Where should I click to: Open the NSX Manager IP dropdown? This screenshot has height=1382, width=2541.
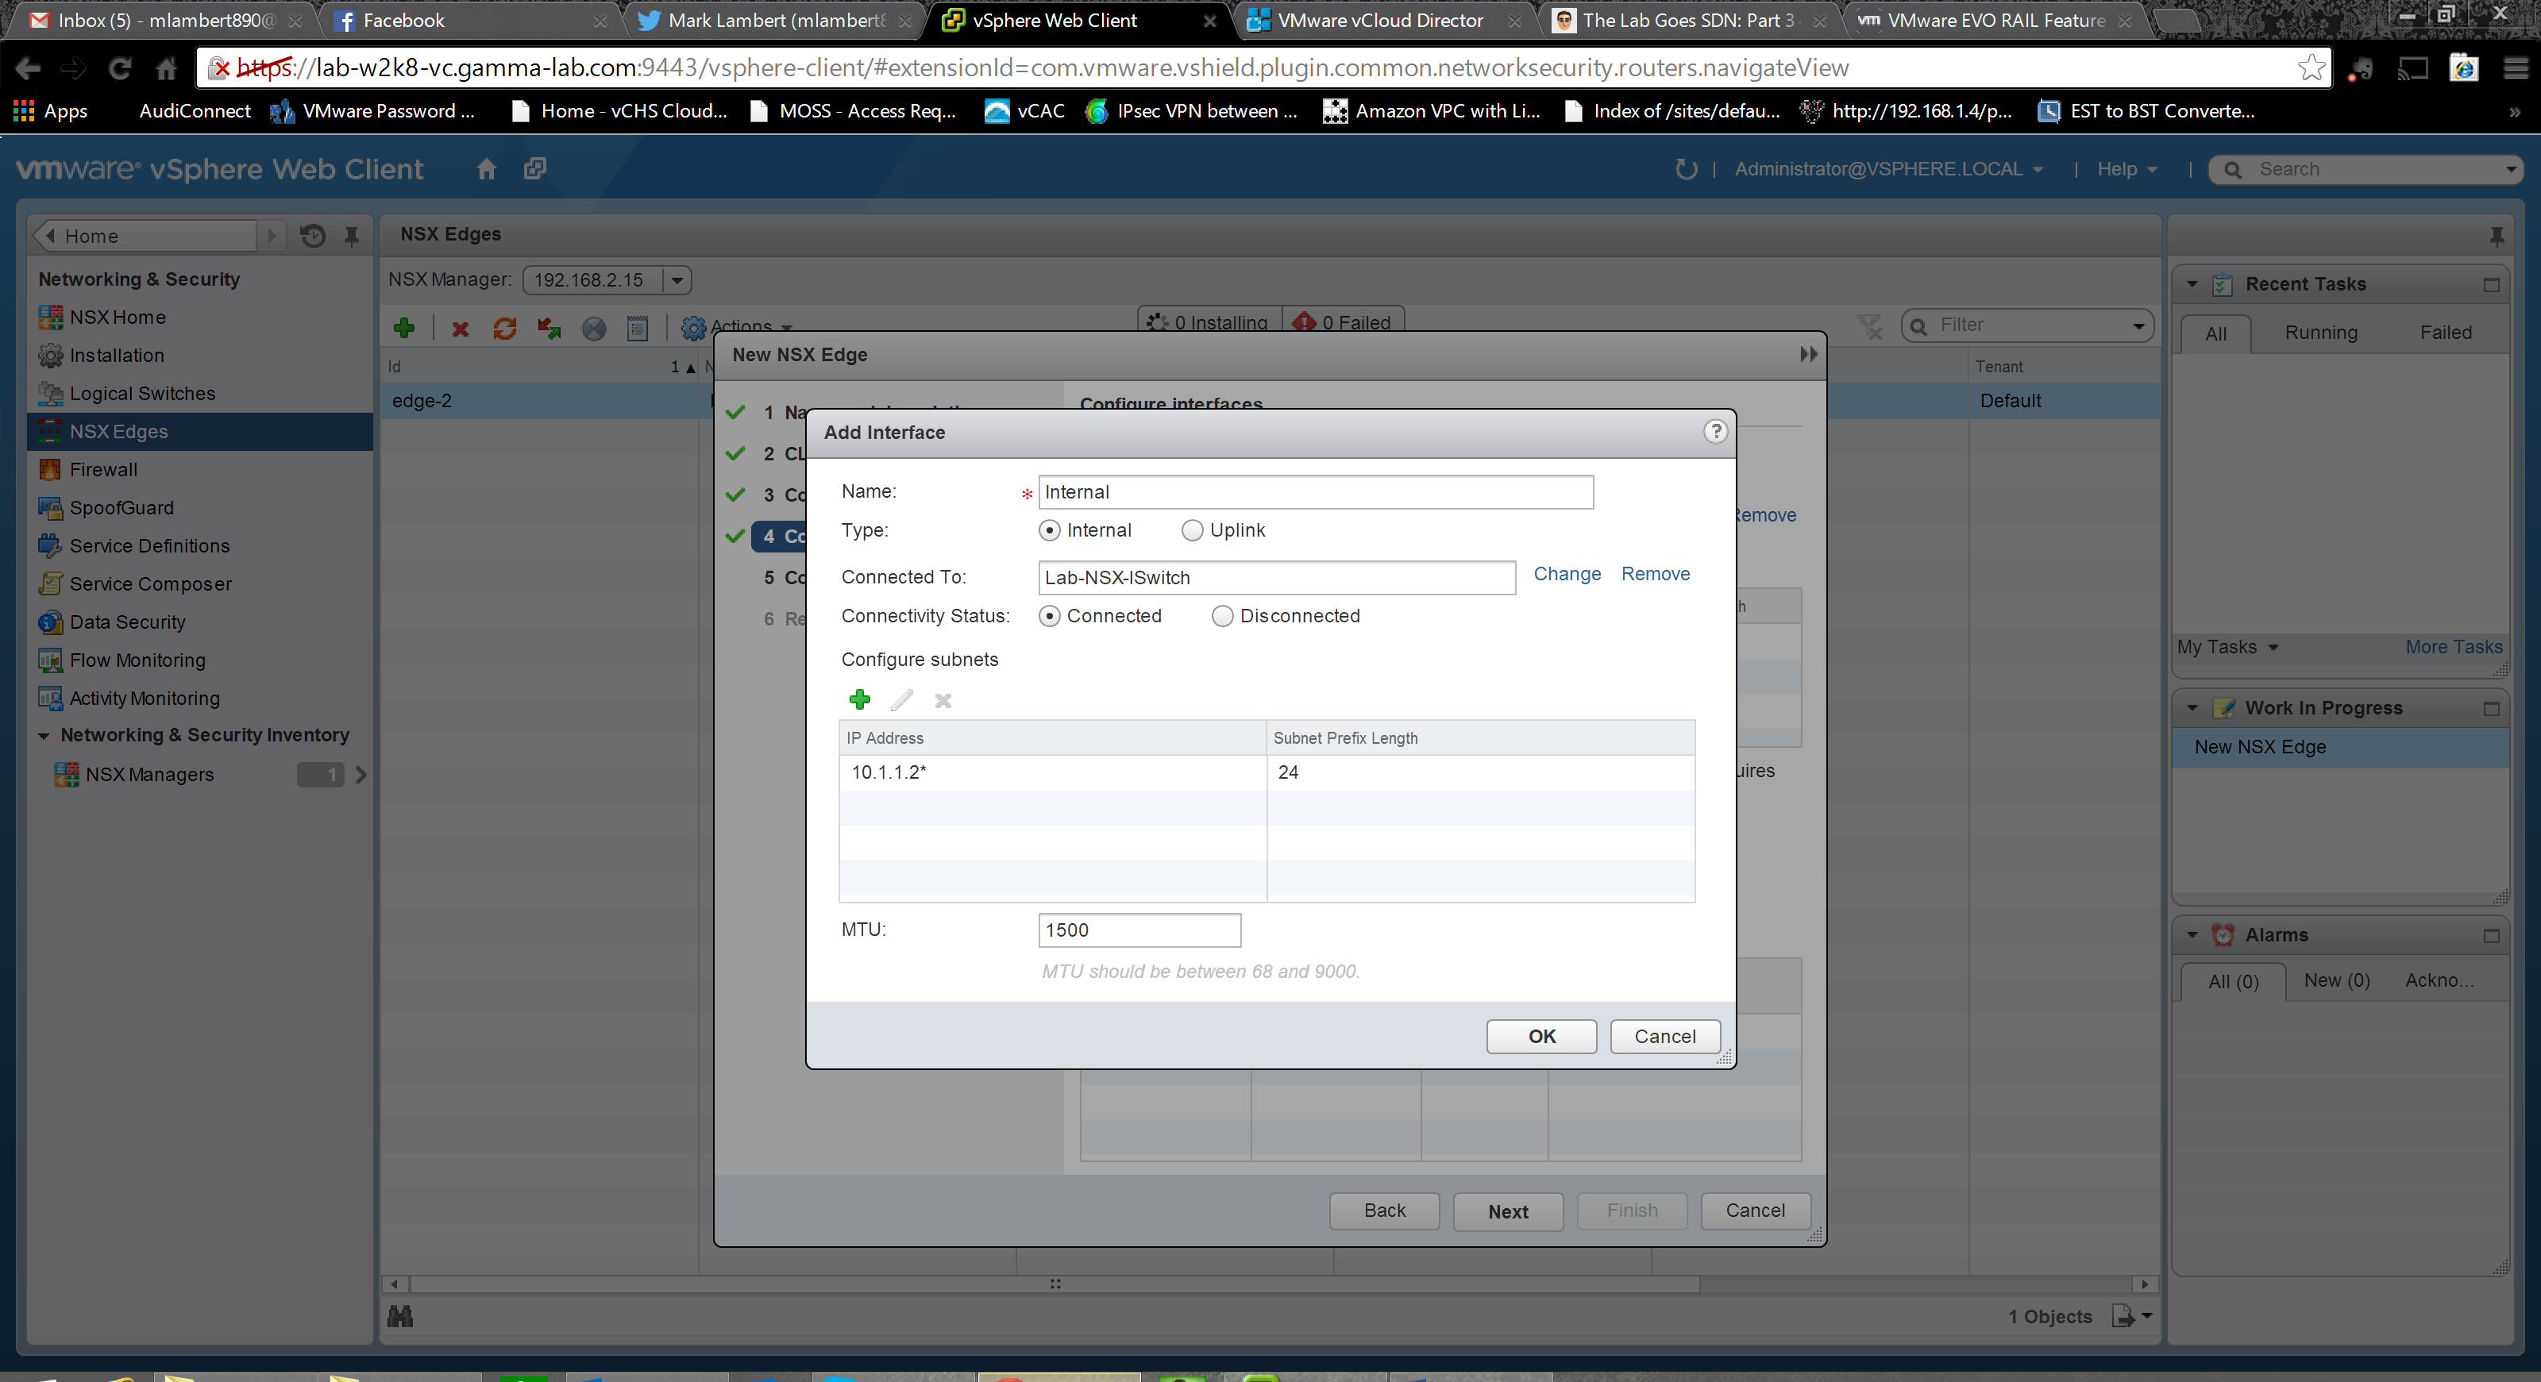coord(677,280)
